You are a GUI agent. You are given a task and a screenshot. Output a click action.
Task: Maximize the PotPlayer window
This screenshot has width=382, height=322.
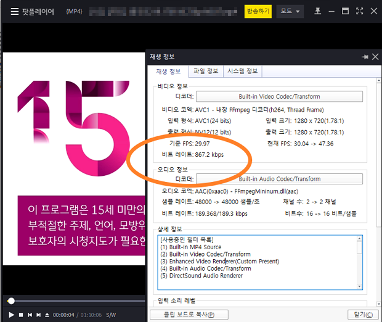345,11
